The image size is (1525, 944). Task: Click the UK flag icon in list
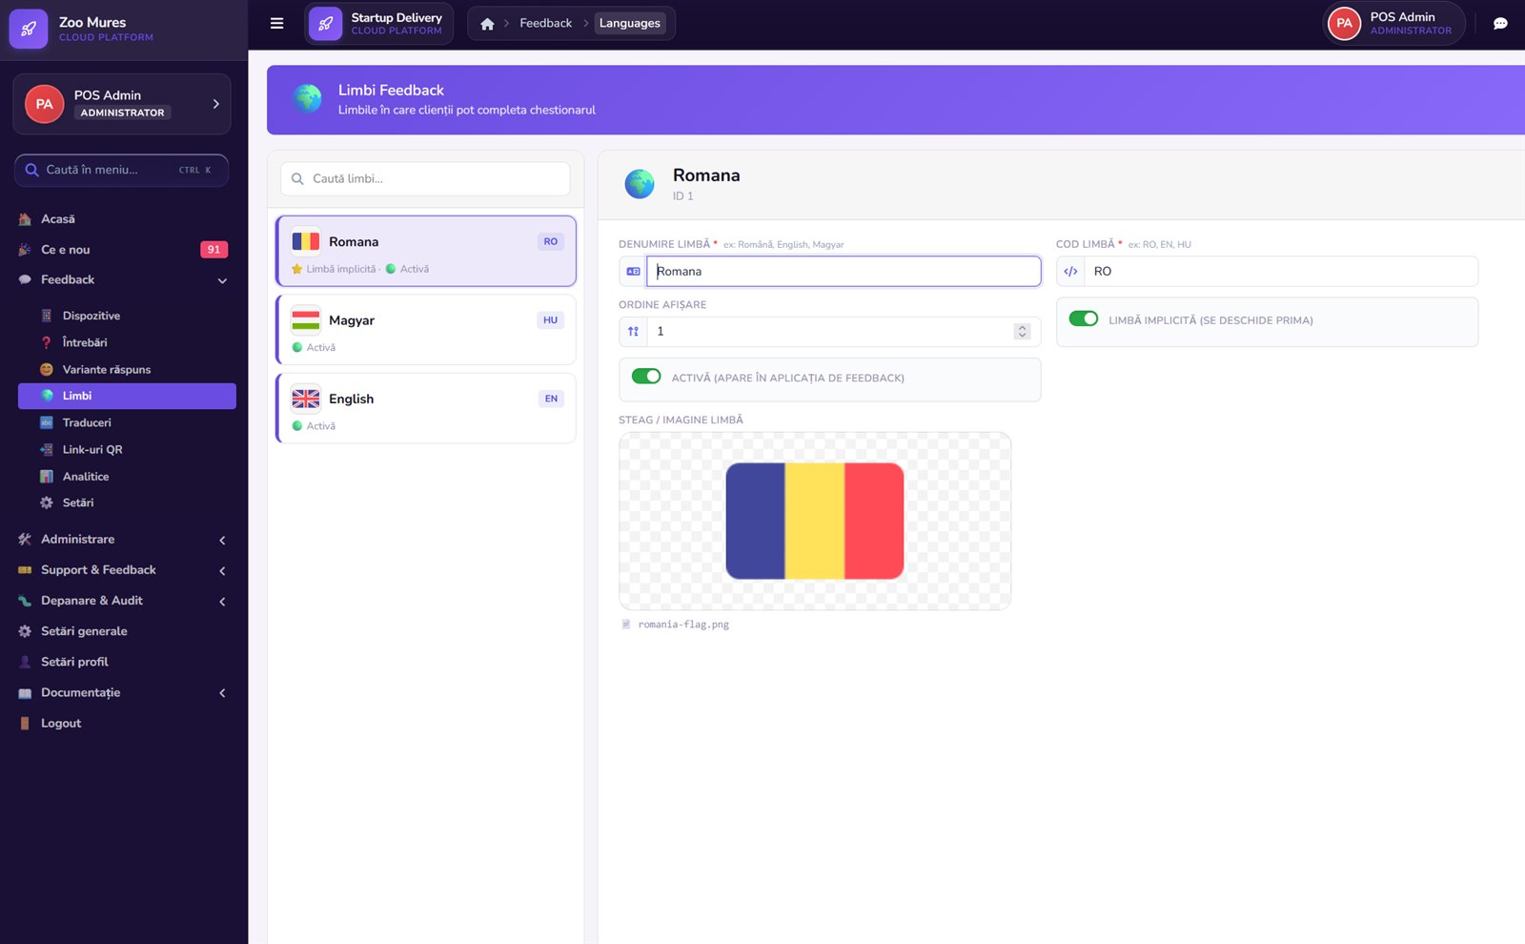(x=306, y=399)
